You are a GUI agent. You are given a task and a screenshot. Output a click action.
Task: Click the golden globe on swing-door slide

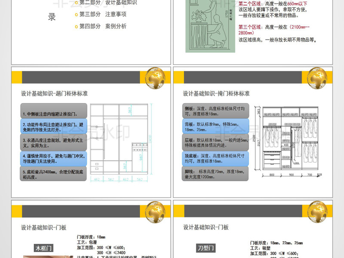click(317, 78)
